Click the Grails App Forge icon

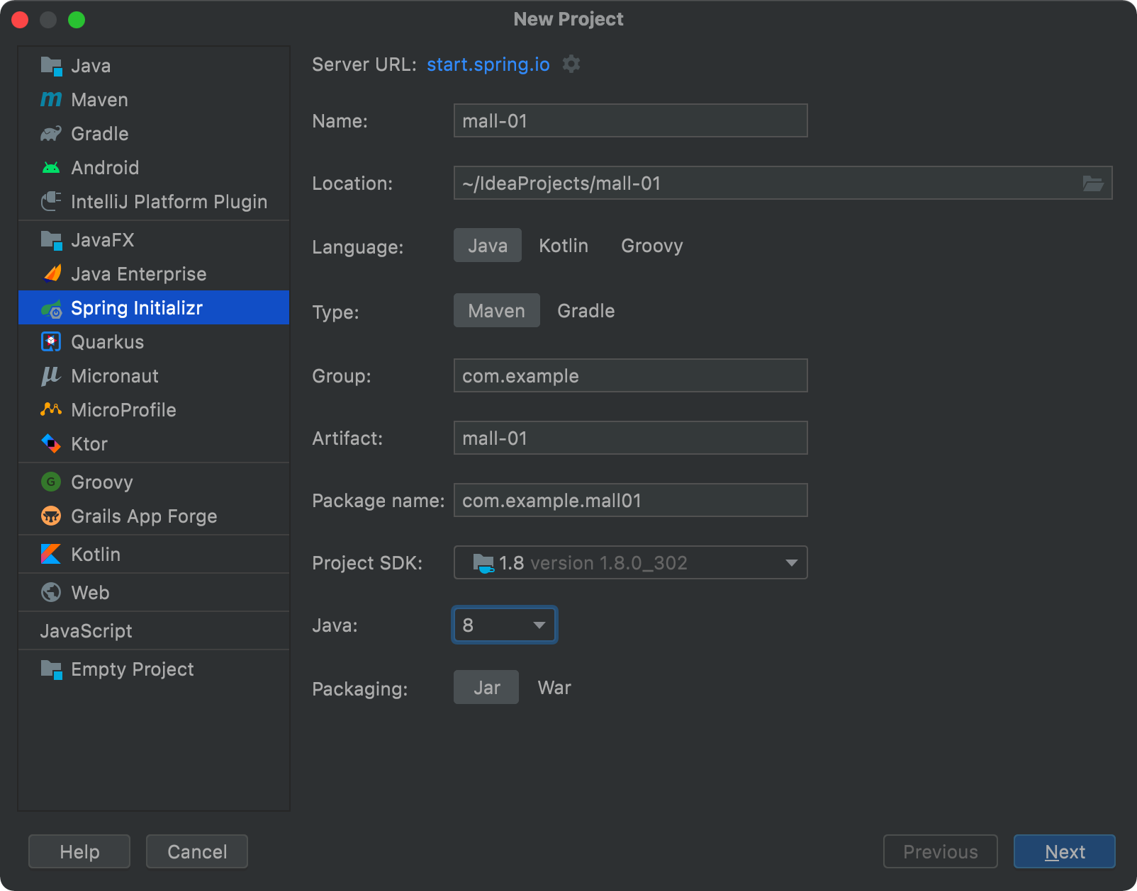click(x=51, y=516)
